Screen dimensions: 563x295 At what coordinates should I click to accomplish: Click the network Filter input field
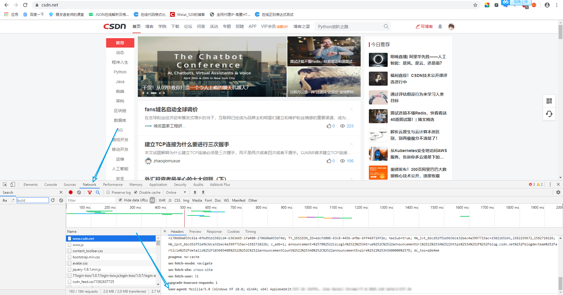91,200
